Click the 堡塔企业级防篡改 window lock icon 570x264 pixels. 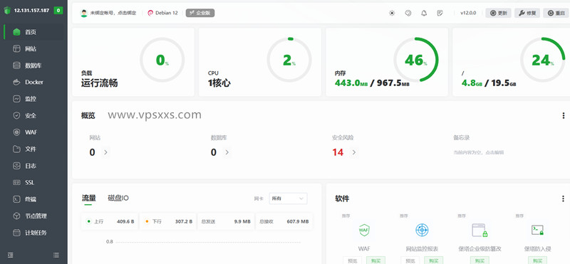pyautogui.click(x=480, y=230)
